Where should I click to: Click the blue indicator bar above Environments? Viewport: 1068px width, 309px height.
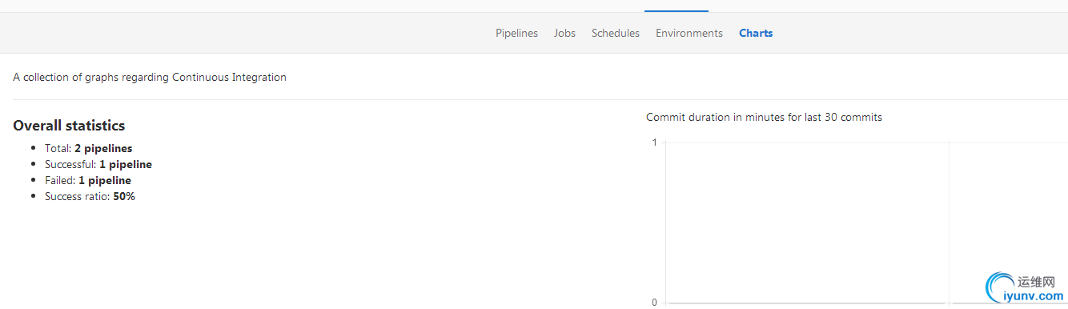pos(677,11)
